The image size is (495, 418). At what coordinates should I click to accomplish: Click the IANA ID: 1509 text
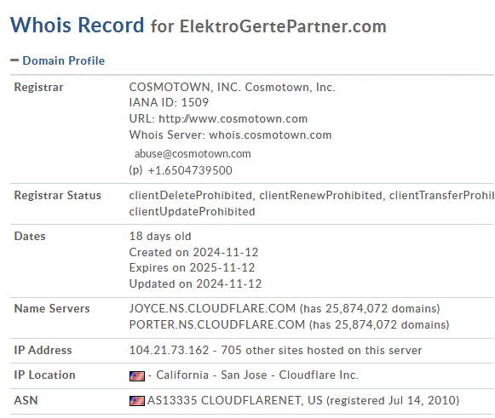169,102
